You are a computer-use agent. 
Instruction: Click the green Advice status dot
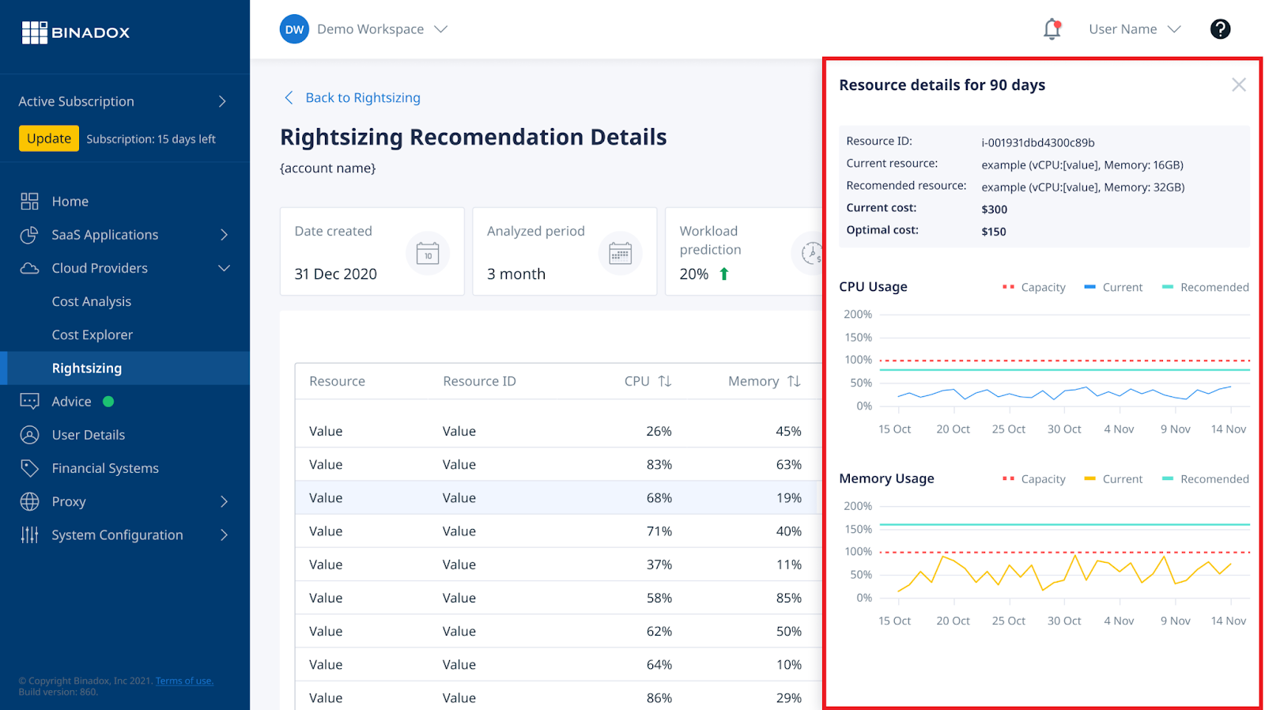point(108,402)
